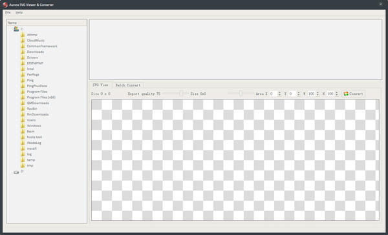This screenshot has height=235, width=388.
Task: Click the W value input field
Action: pyautogui.click(x=312, y=94)
